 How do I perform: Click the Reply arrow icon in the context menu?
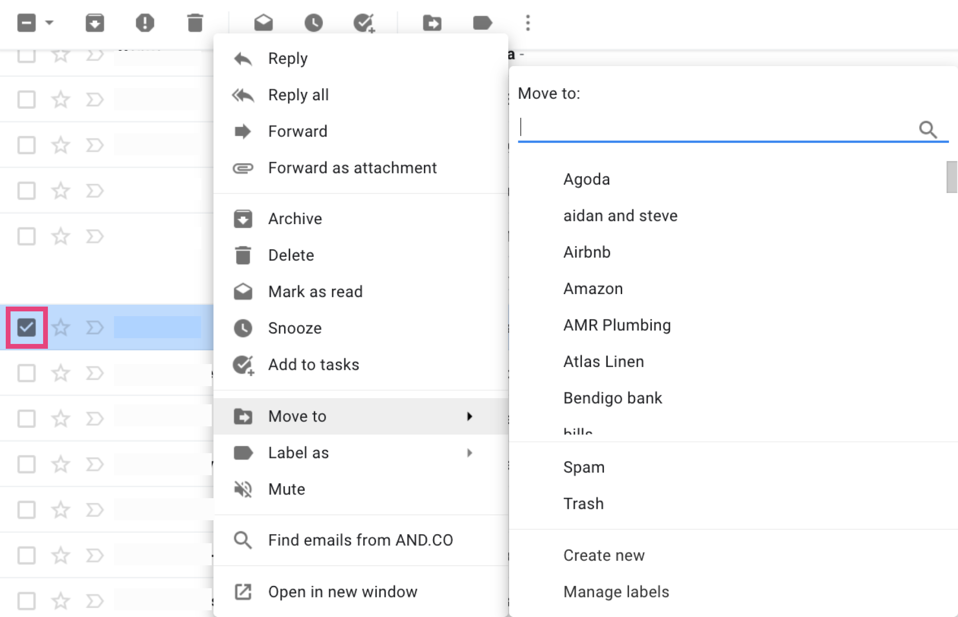[x=243, y=59]
